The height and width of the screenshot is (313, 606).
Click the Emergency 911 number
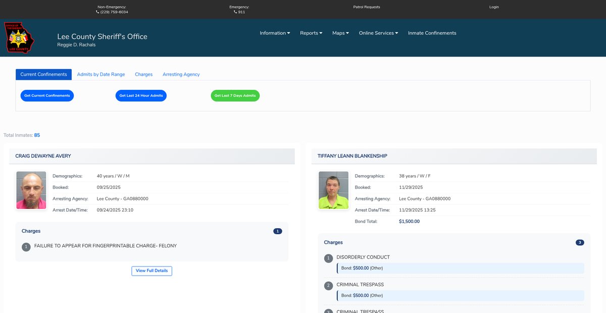tap(241, 12)
